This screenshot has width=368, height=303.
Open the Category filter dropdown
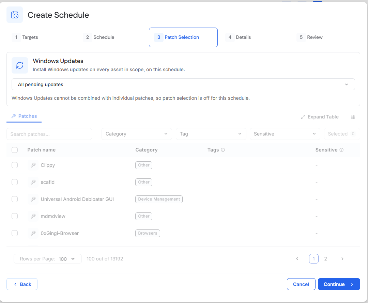[x=137, y=134]
